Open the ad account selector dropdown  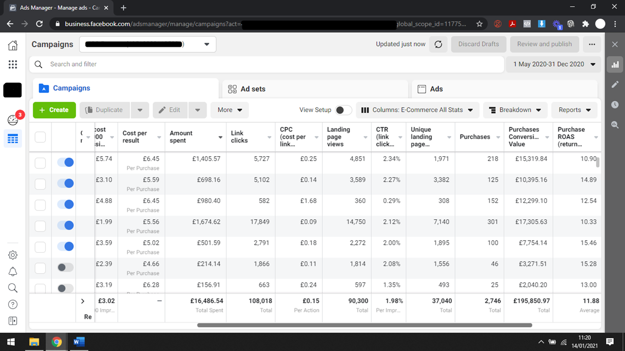(148, 44)
